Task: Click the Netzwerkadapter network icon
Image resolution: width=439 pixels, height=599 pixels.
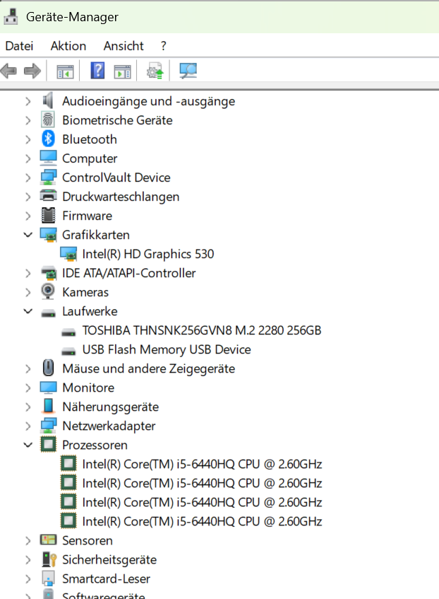Action: pos(49,426)
